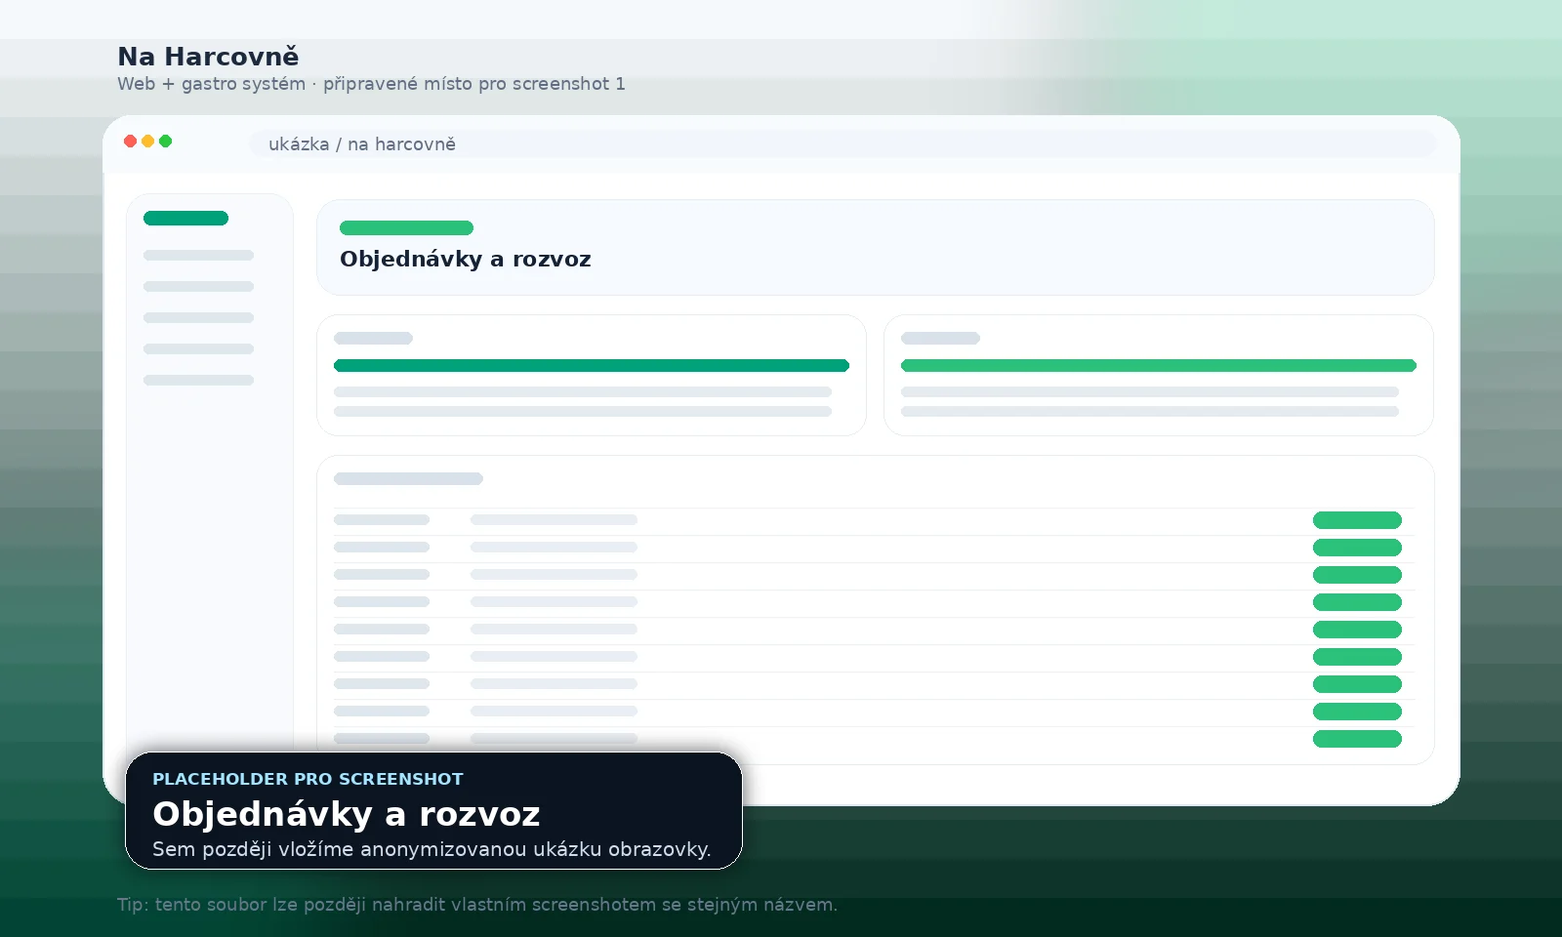Click the 'PLACEHOLDER PRO SCREENSHOT' label
1562x937 pixels.
(308, 779)
